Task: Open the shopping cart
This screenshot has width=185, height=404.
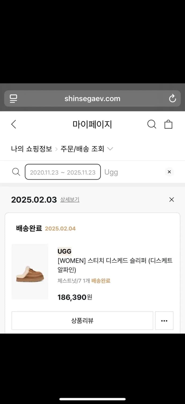Action: (168, 124)
